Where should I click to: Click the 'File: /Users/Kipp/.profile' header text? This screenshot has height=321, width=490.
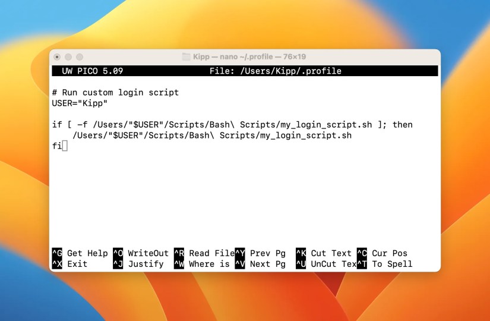[x=276, y=71]
